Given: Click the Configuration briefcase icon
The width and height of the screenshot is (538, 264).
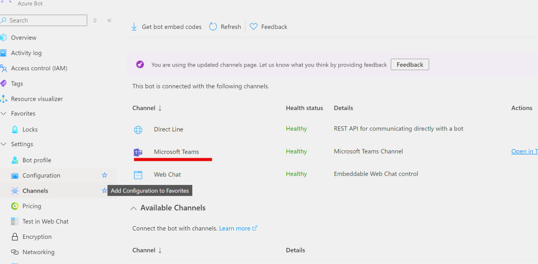Looking at the screenshot, I should coord(15,175).
